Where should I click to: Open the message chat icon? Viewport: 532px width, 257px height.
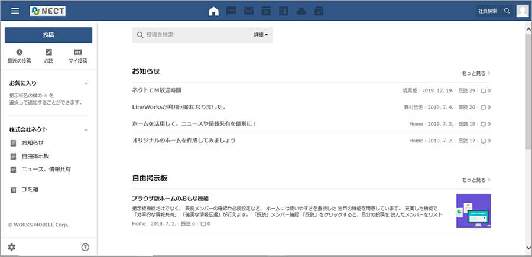click(231, 11)
